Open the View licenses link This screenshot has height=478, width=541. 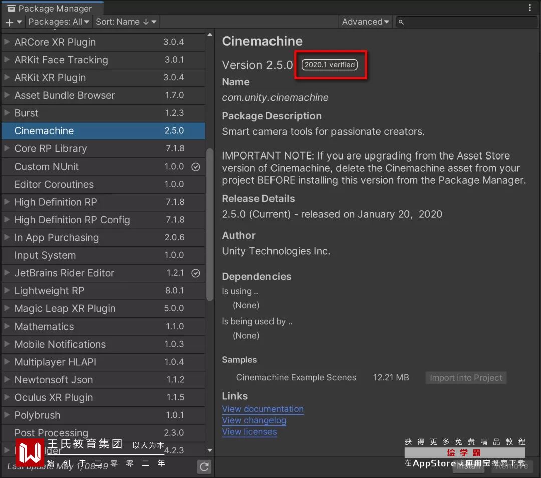pyautogui.click(x=249, y=432)
